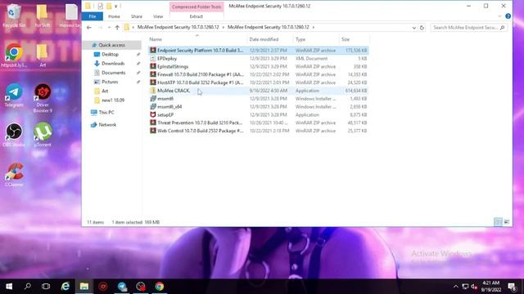
Task: Sort by Date modified column header
Action: click(270, 39)
